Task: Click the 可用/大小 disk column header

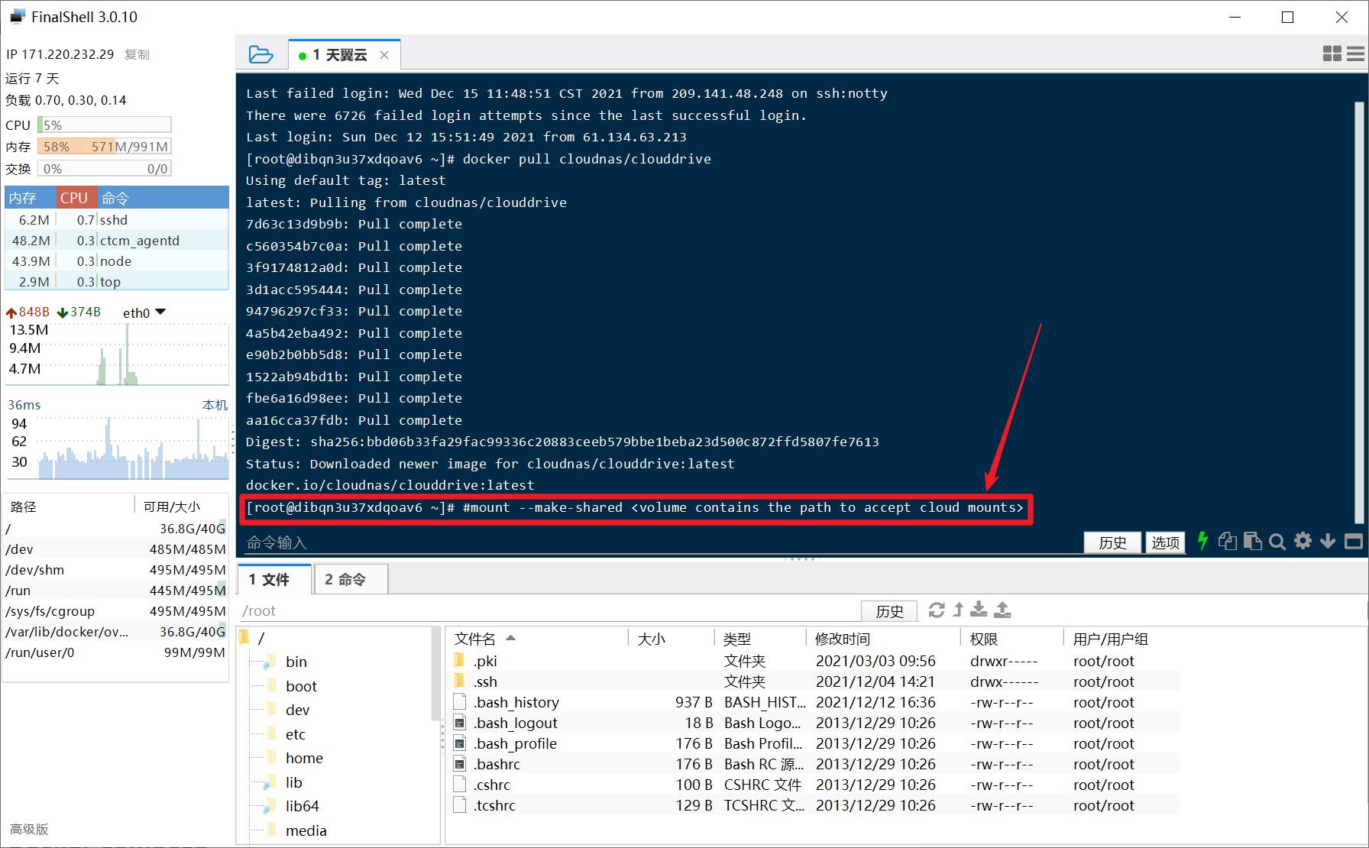Action: [x=182, y=507]
